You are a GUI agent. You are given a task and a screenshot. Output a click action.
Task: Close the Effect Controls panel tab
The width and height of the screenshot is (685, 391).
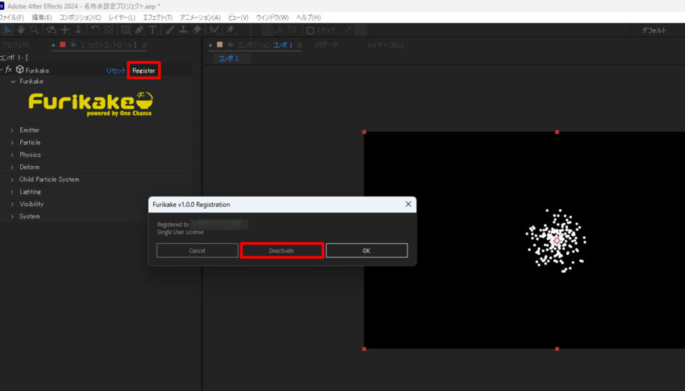click(53, 45)
